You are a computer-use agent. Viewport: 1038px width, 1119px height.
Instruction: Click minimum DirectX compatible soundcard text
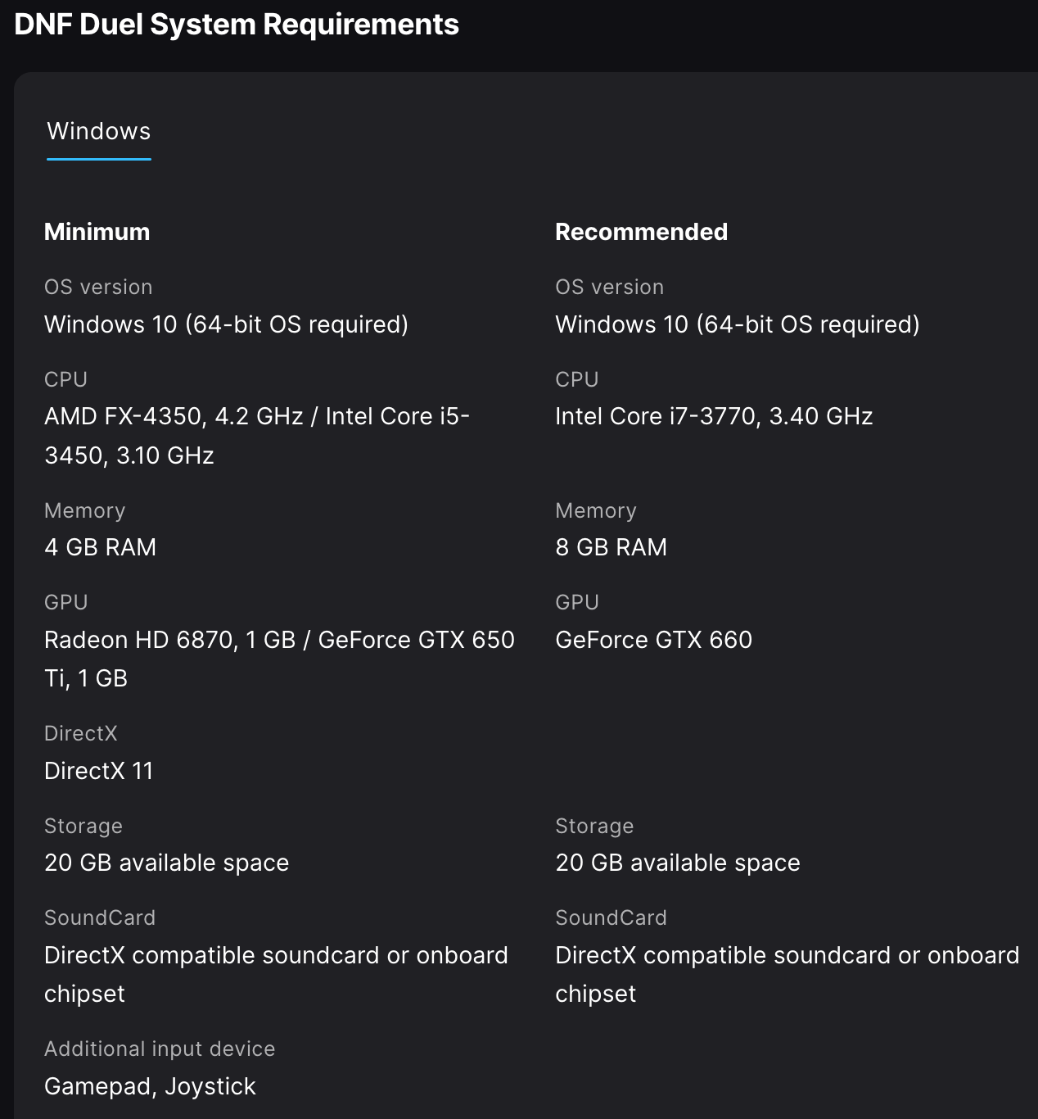pyautogui.click(x=276, y=974)
